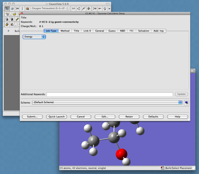The image size is (199, 174).
Task: Open the Solvation tab
Action: pyautogui.click(x=144, y=31)
